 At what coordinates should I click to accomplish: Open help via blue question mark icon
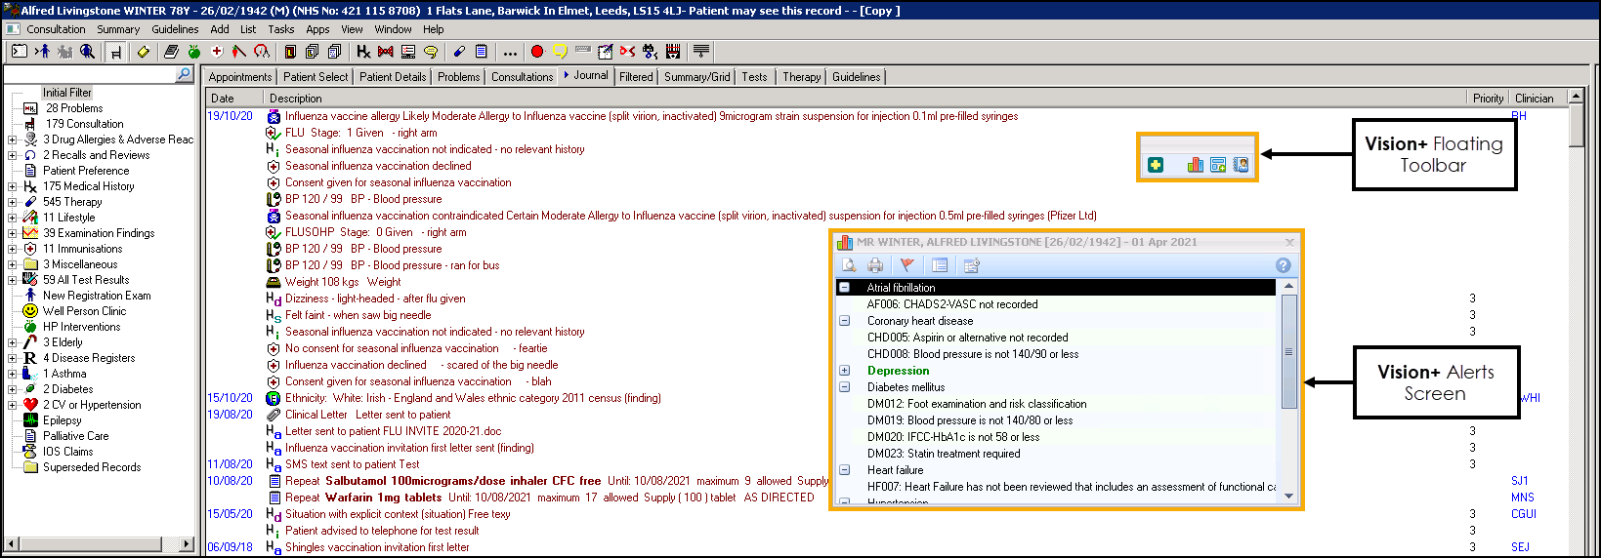(1284, 265)
